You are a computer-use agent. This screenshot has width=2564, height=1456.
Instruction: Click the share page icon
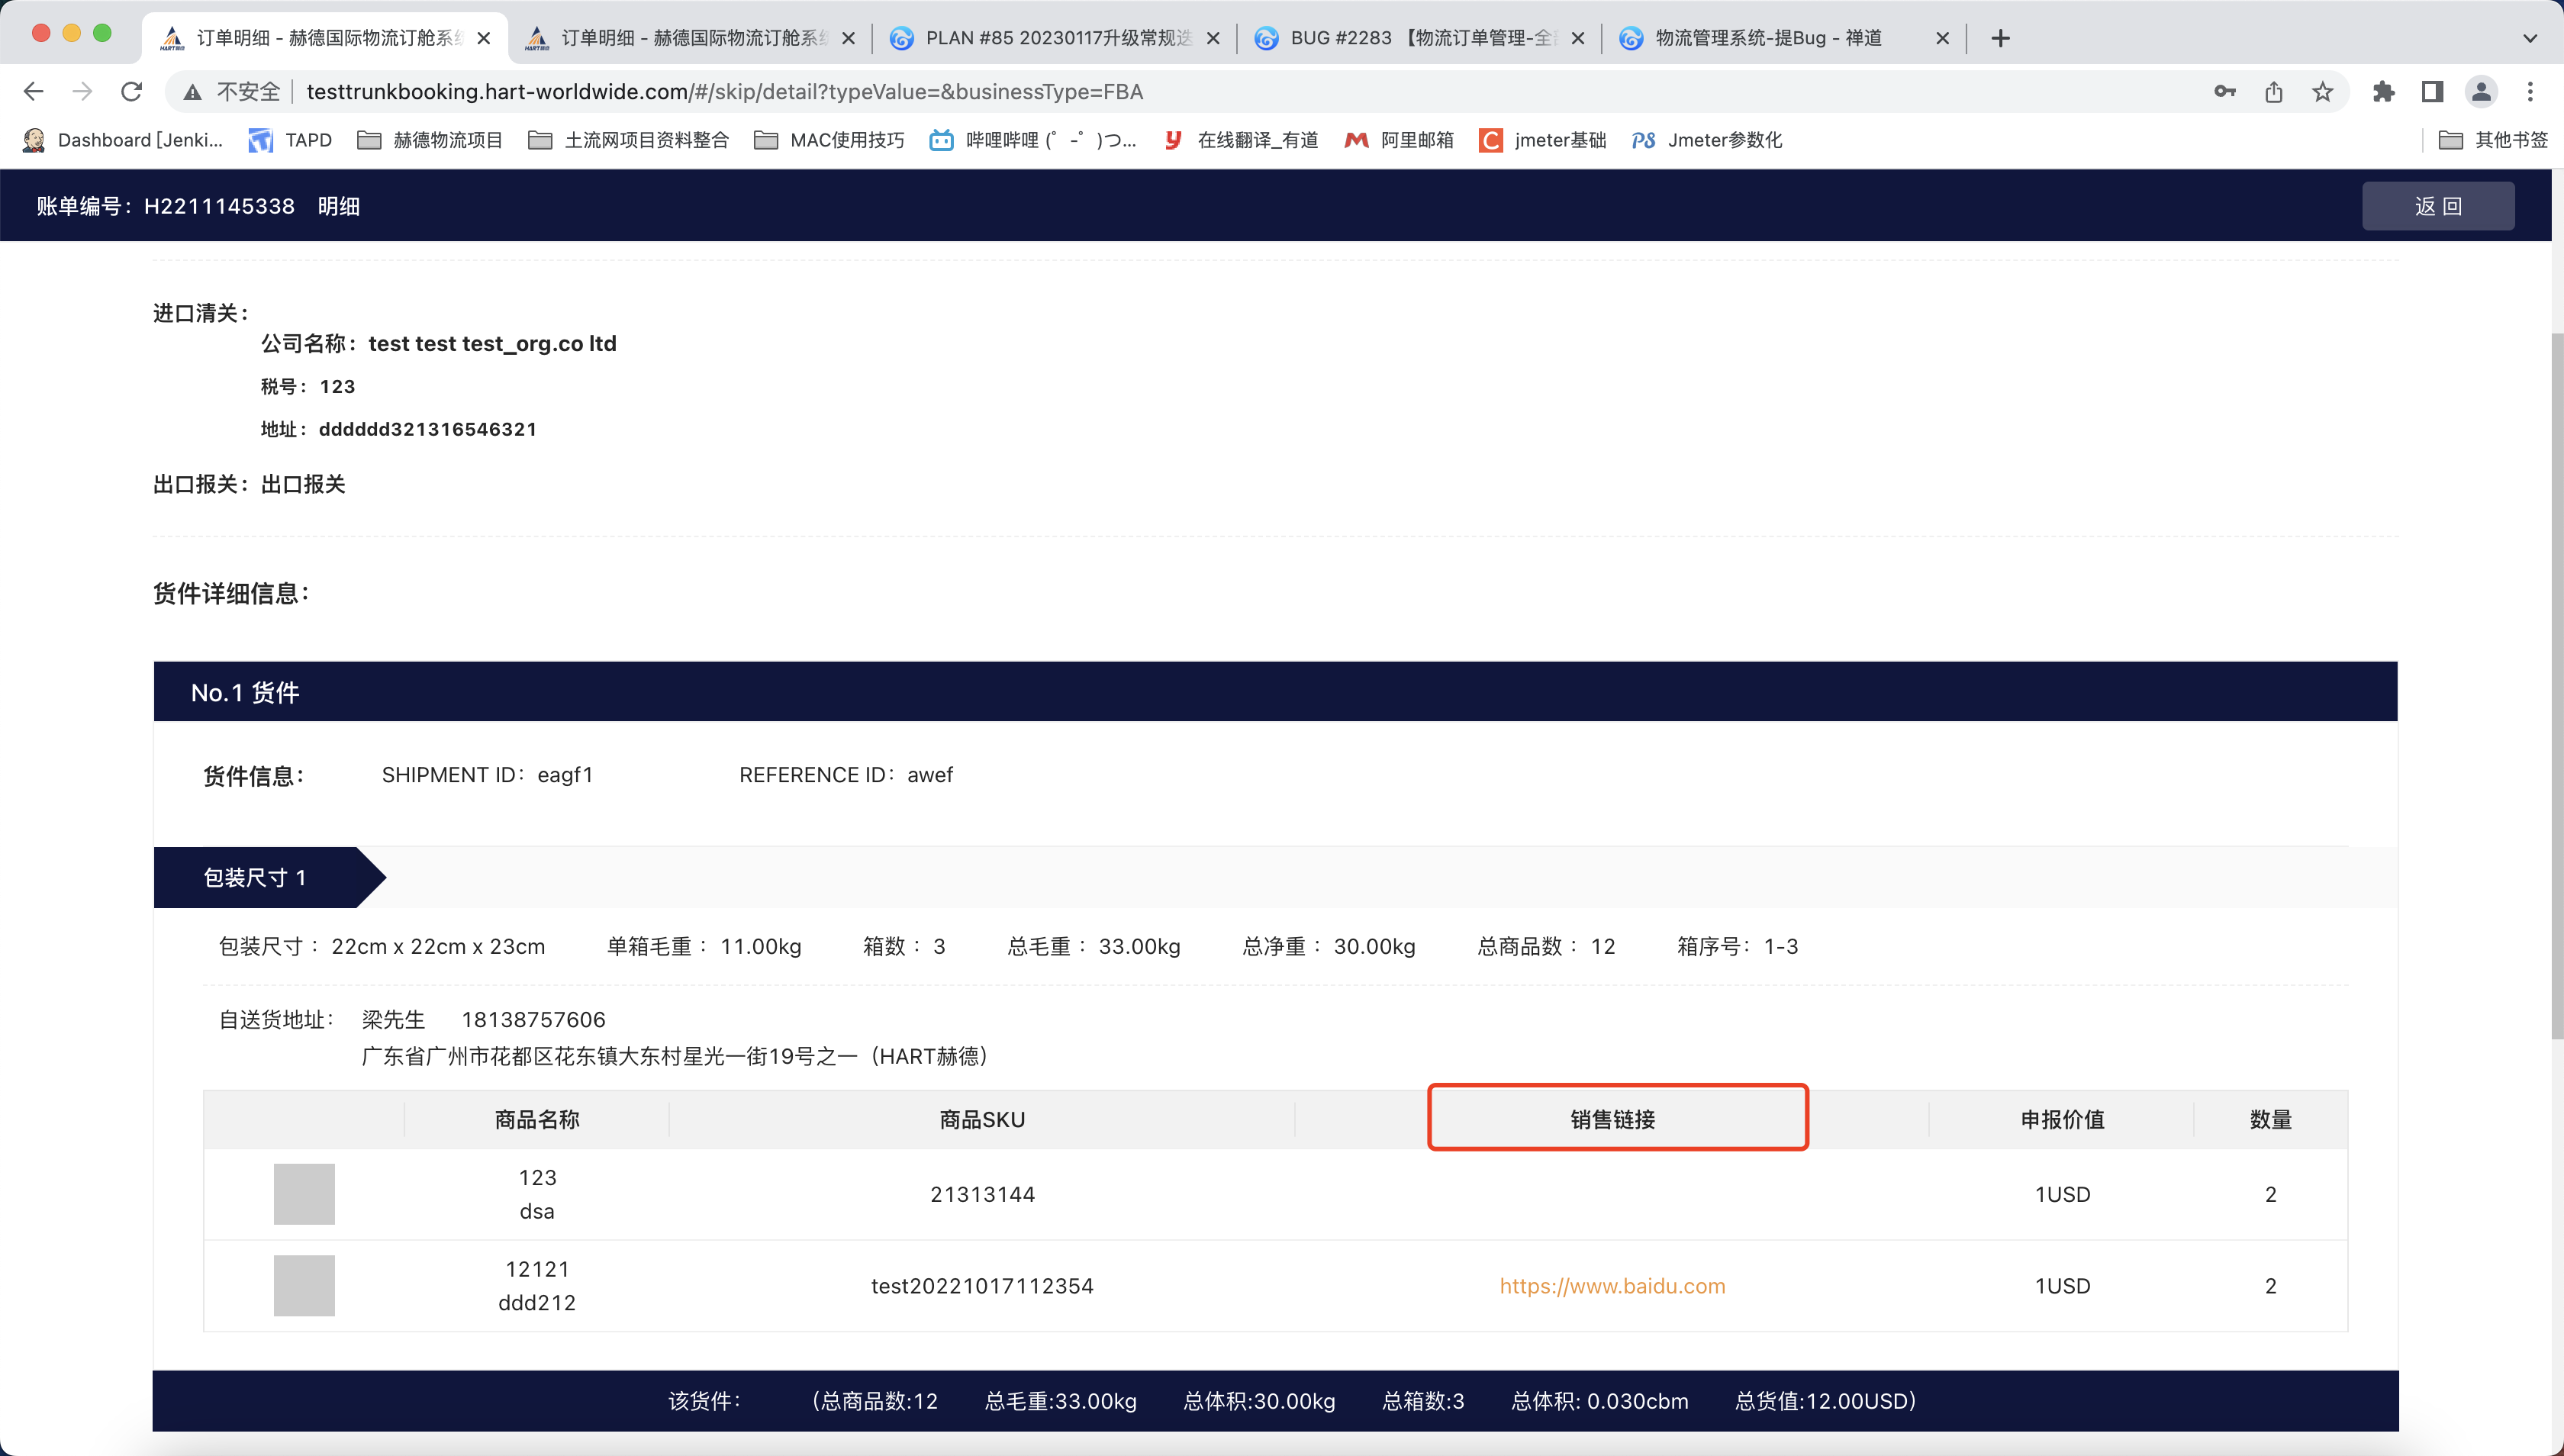tap(2273, 92)
